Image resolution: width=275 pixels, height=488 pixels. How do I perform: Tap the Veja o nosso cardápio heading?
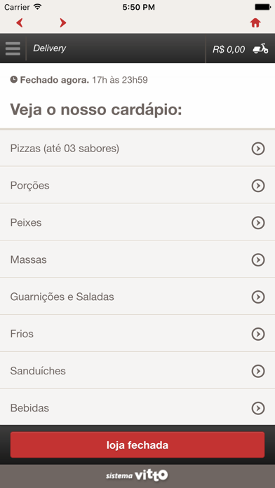click(96, 109)
